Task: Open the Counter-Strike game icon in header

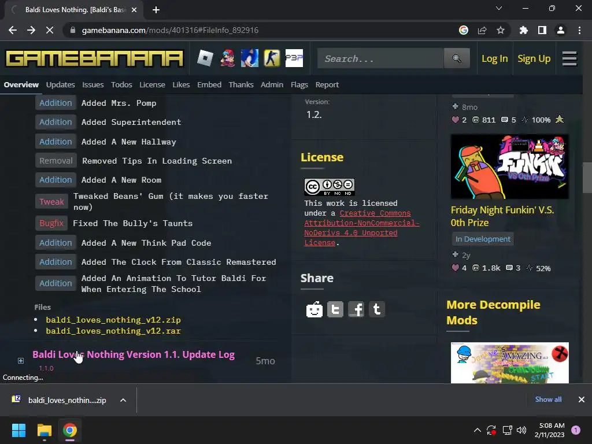Action: tap(272, 58)
